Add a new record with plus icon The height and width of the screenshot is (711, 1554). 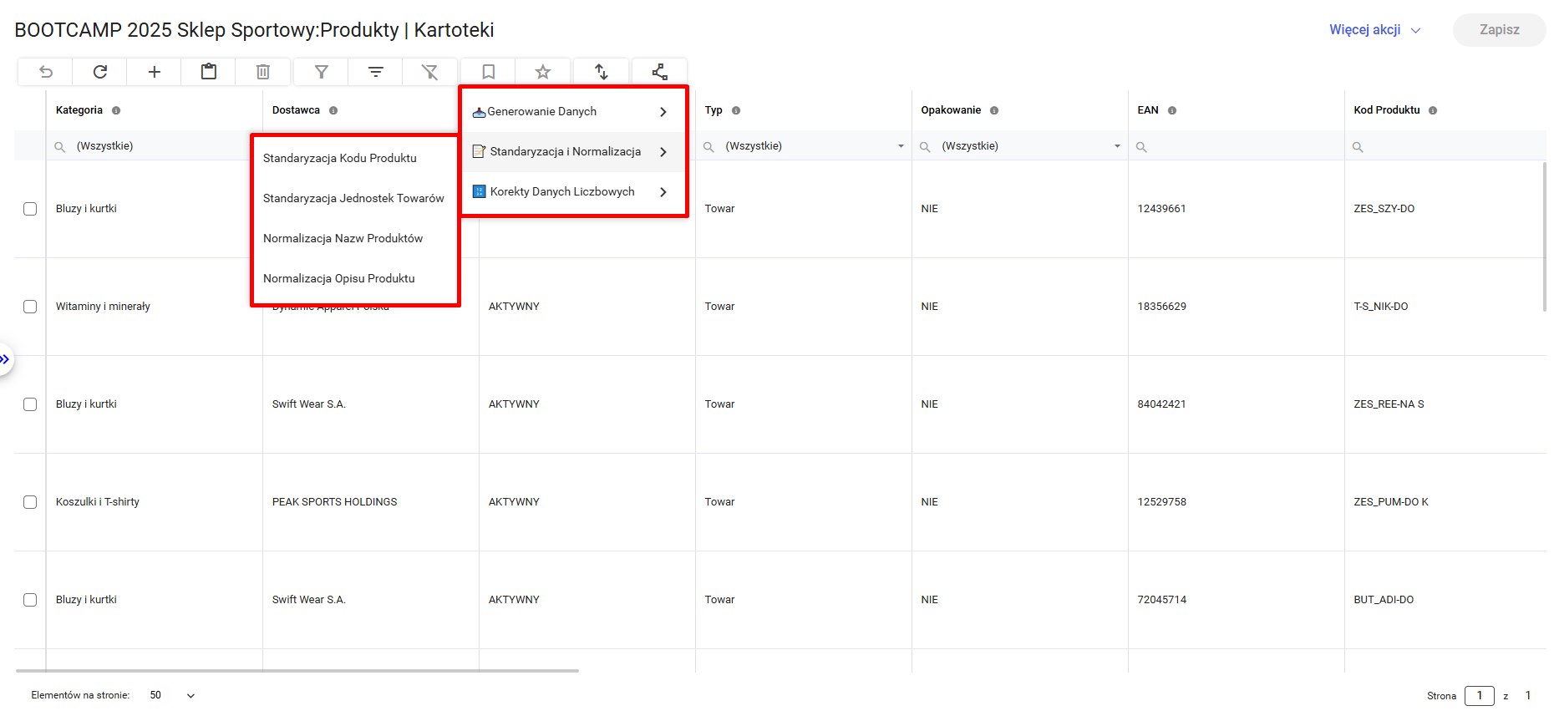155,72
